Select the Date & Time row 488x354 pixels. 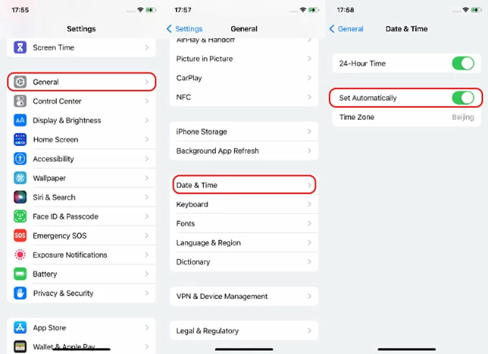click(244, 185)
